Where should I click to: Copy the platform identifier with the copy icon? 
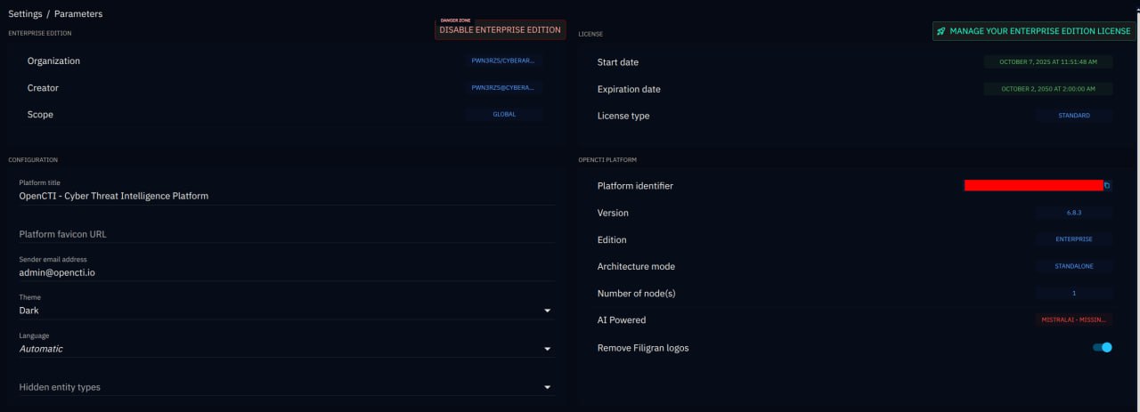[x=1107, y=186]
